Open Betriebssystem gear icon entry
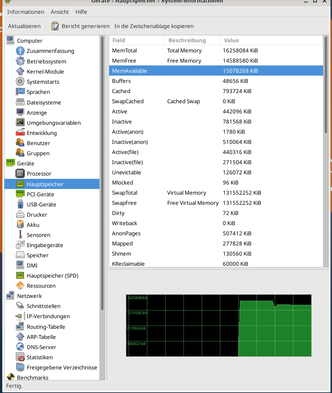This screenshot has width=332, height=393. coord(20,61)
